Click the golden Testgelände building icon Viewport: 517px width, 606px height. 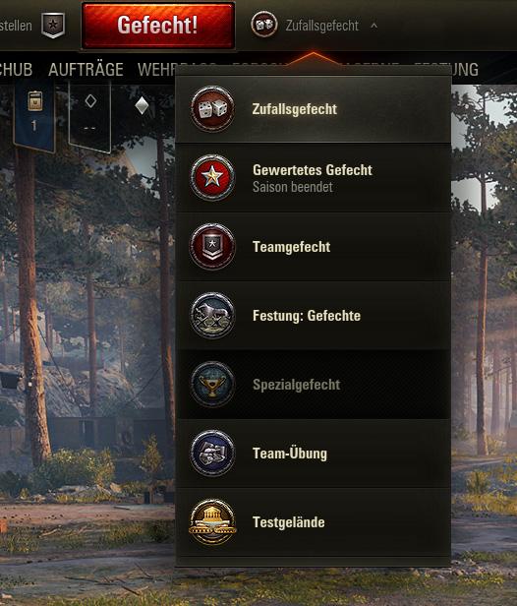coord(212,521)
